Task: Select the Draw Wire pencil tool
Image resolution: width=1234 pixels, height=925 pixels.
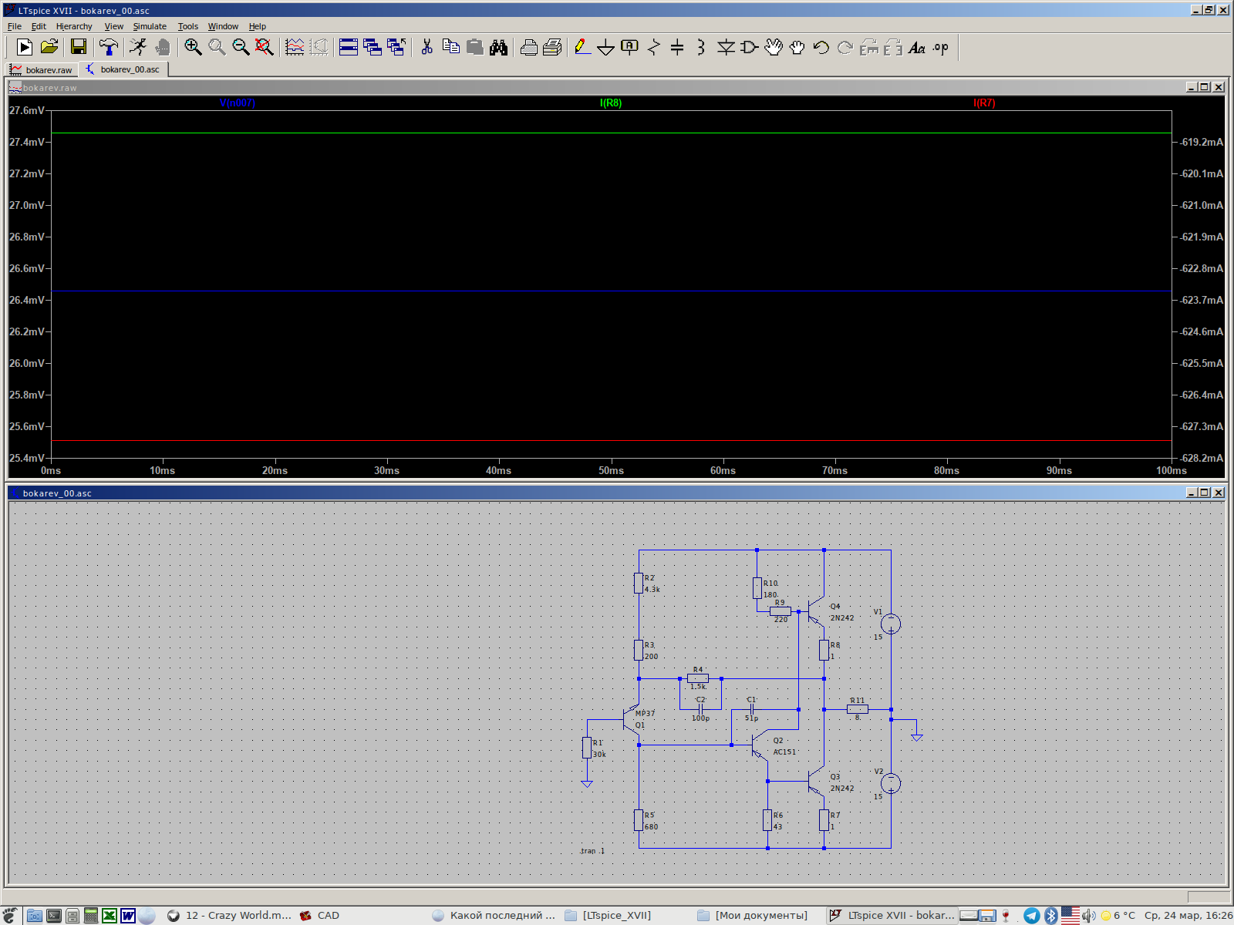Action: pos(583,48)
